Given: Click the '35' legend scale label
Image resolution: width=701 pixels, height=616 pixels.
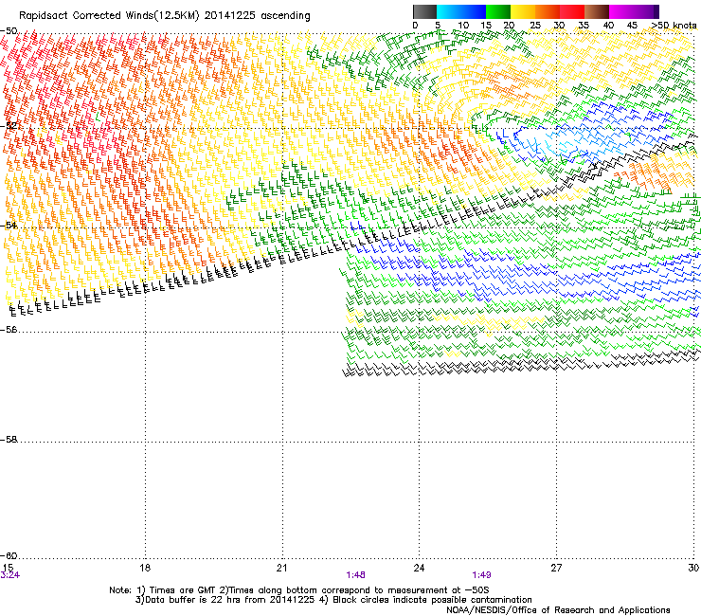Looking at the screenshot, I should click(x=584, y=26).
